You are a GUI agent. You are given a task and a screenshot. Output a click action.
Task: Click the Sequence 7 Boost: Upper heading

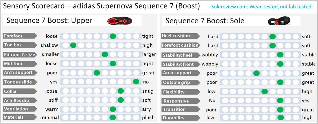49,21
